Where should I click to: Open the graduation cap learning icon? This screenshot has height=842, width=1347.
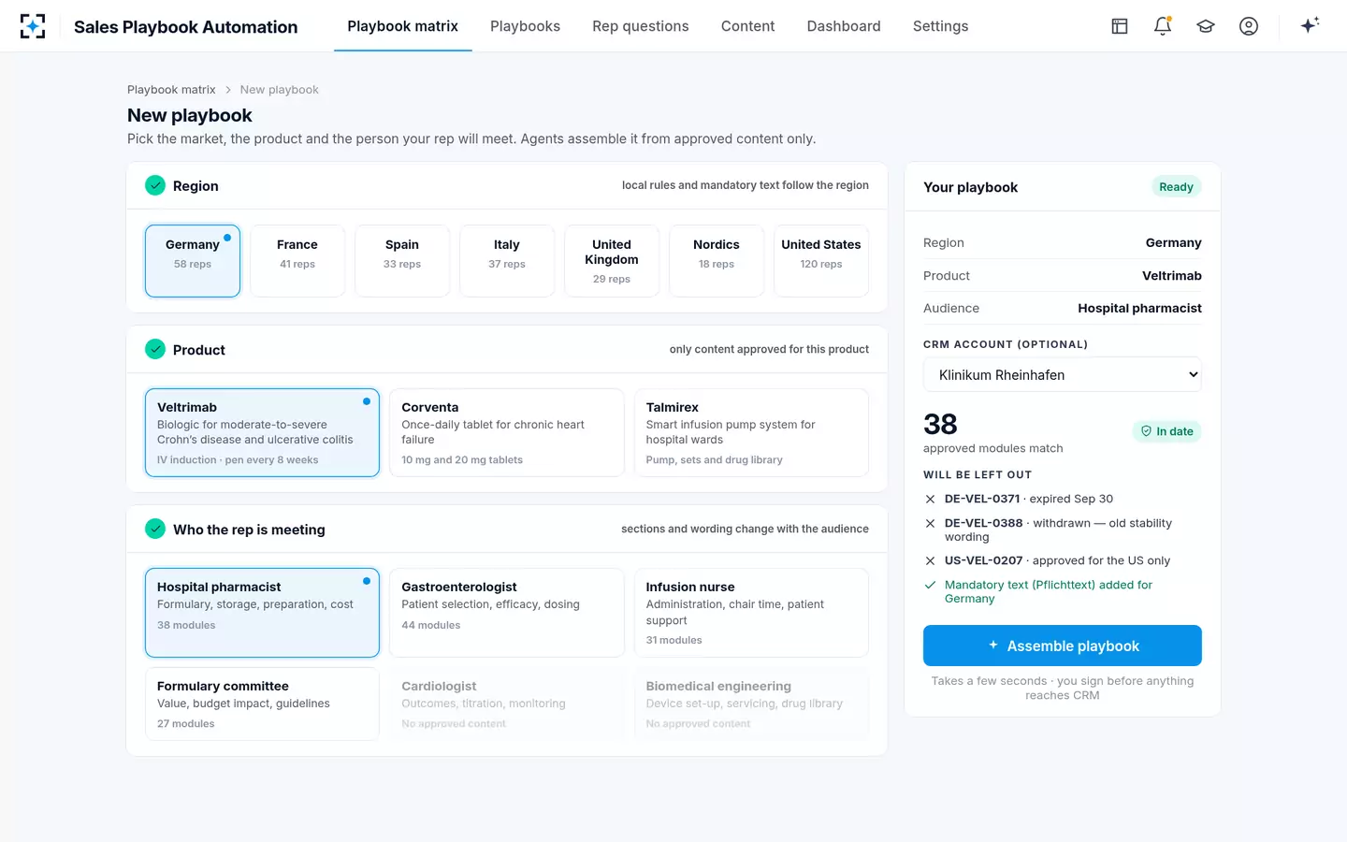[x=1206, y=26]
